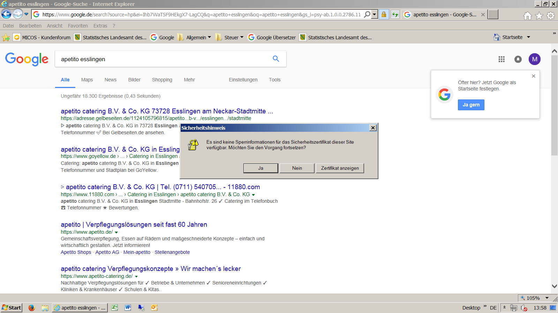Expand dropdown arrow beside apetito-catering.de URL
The image size is (558, 313).
tap(136, 276)
